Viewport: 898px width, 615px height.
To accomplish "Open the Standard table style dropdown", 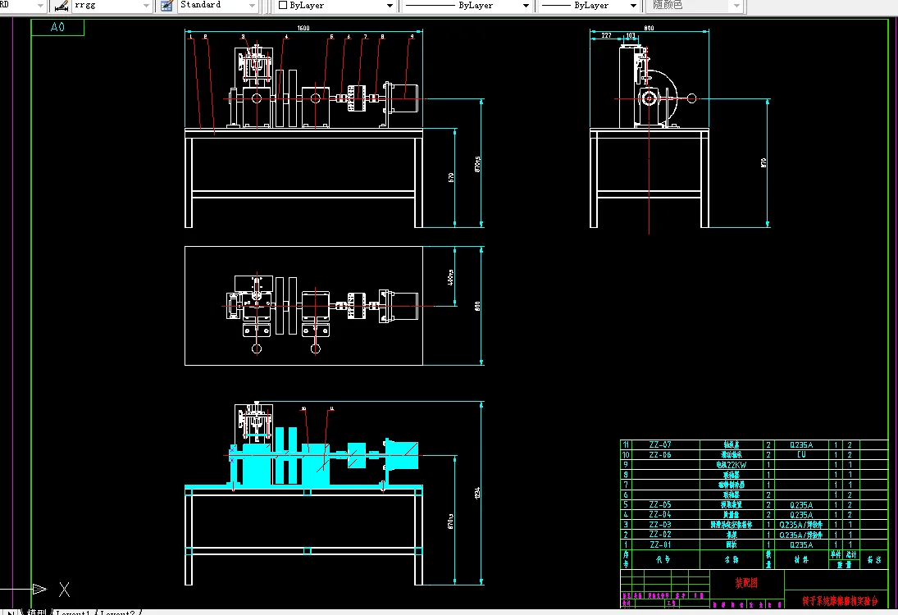I will [252, 6].
